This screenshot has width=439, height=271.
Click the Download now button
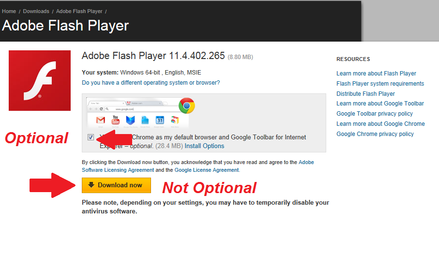coord(116,185)
